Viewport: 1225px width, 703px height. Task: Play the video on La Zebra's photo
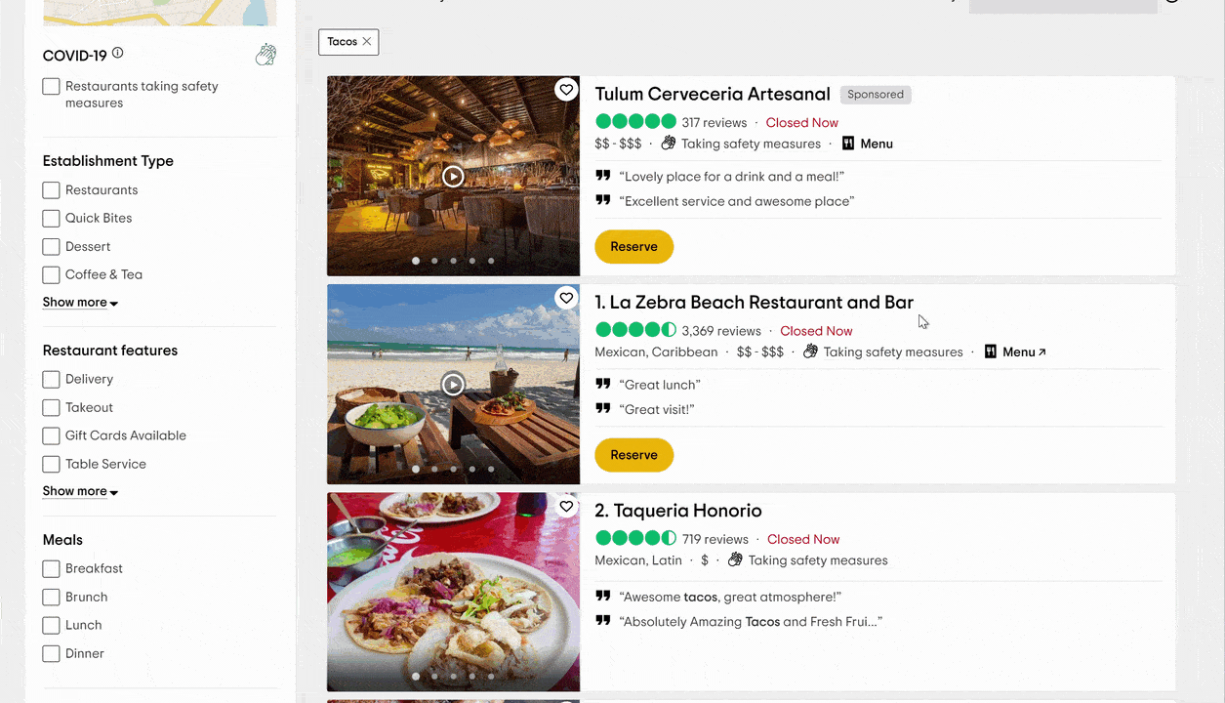pos(453,385)
